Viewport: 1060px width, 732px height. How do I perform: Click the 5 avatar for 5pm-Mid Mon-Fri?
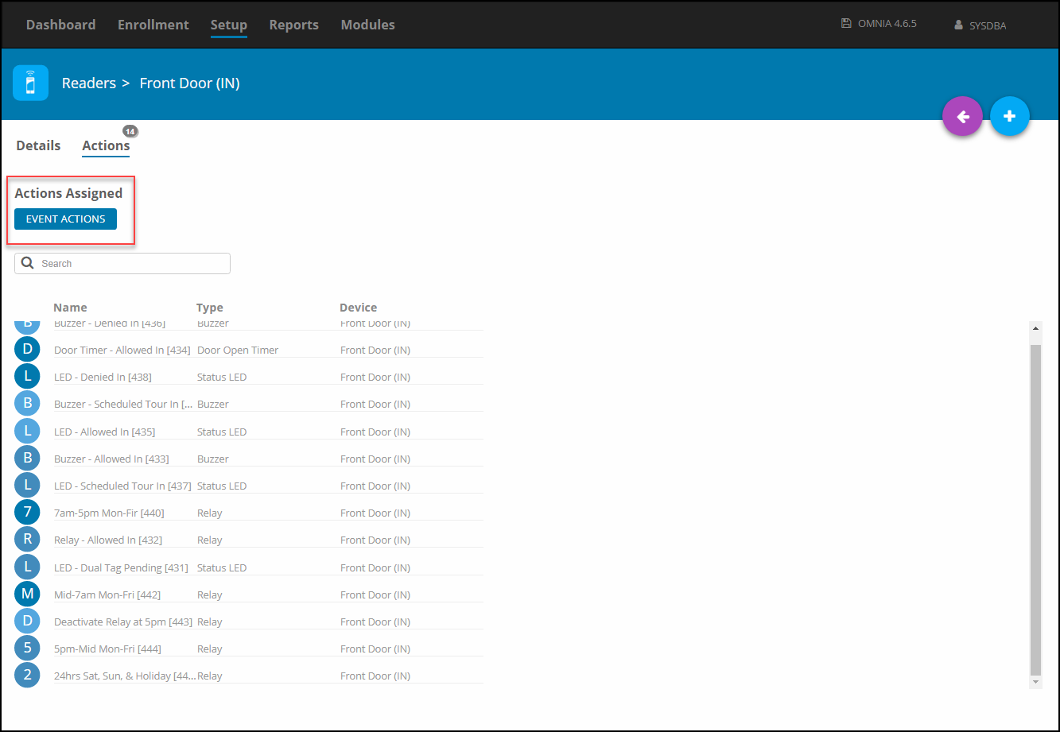[27, 649]
